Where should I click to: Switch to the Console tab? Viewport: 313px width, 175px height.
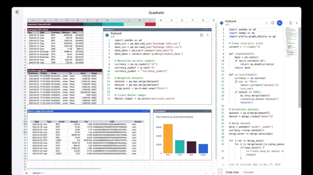248,172
